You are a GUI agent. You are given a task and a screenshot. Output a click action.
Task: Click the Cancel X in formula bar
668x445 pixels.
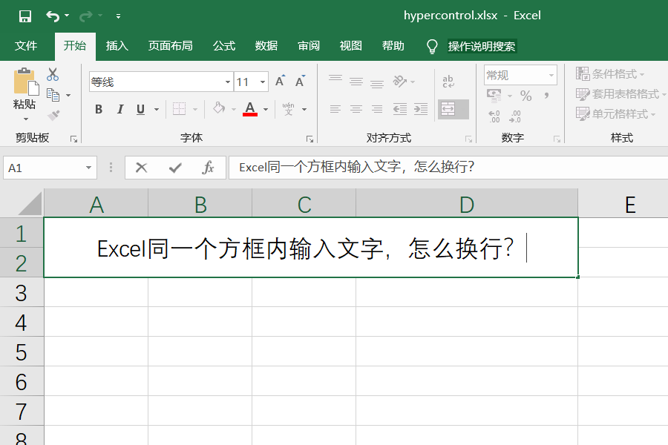[141, 168]
